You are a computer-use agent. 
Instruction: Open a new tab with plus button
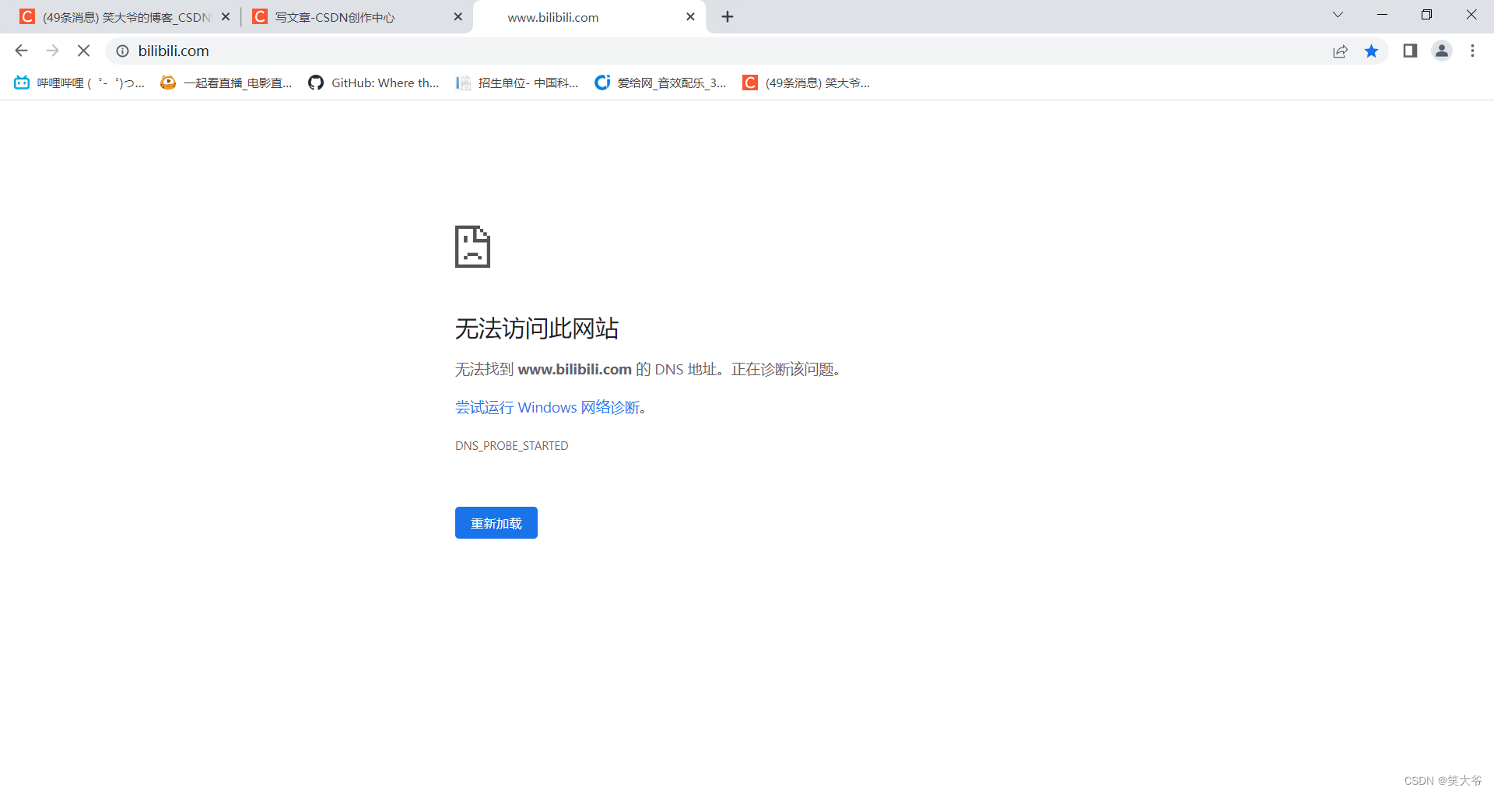pyautogui.click(x=728, y=16)
